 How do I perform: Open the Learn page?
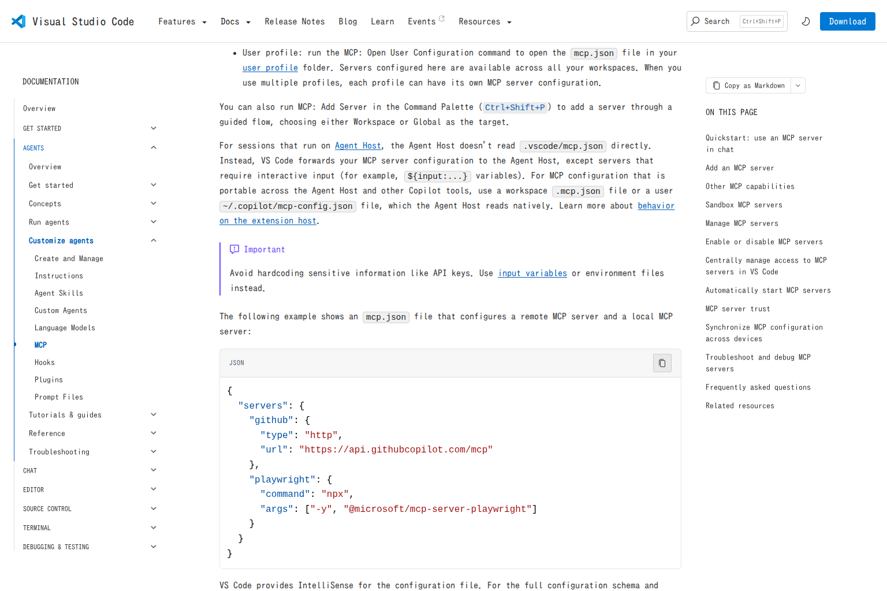point(382,21)
